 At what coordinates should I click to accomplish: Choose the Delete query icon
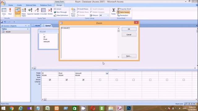[50, 11]
